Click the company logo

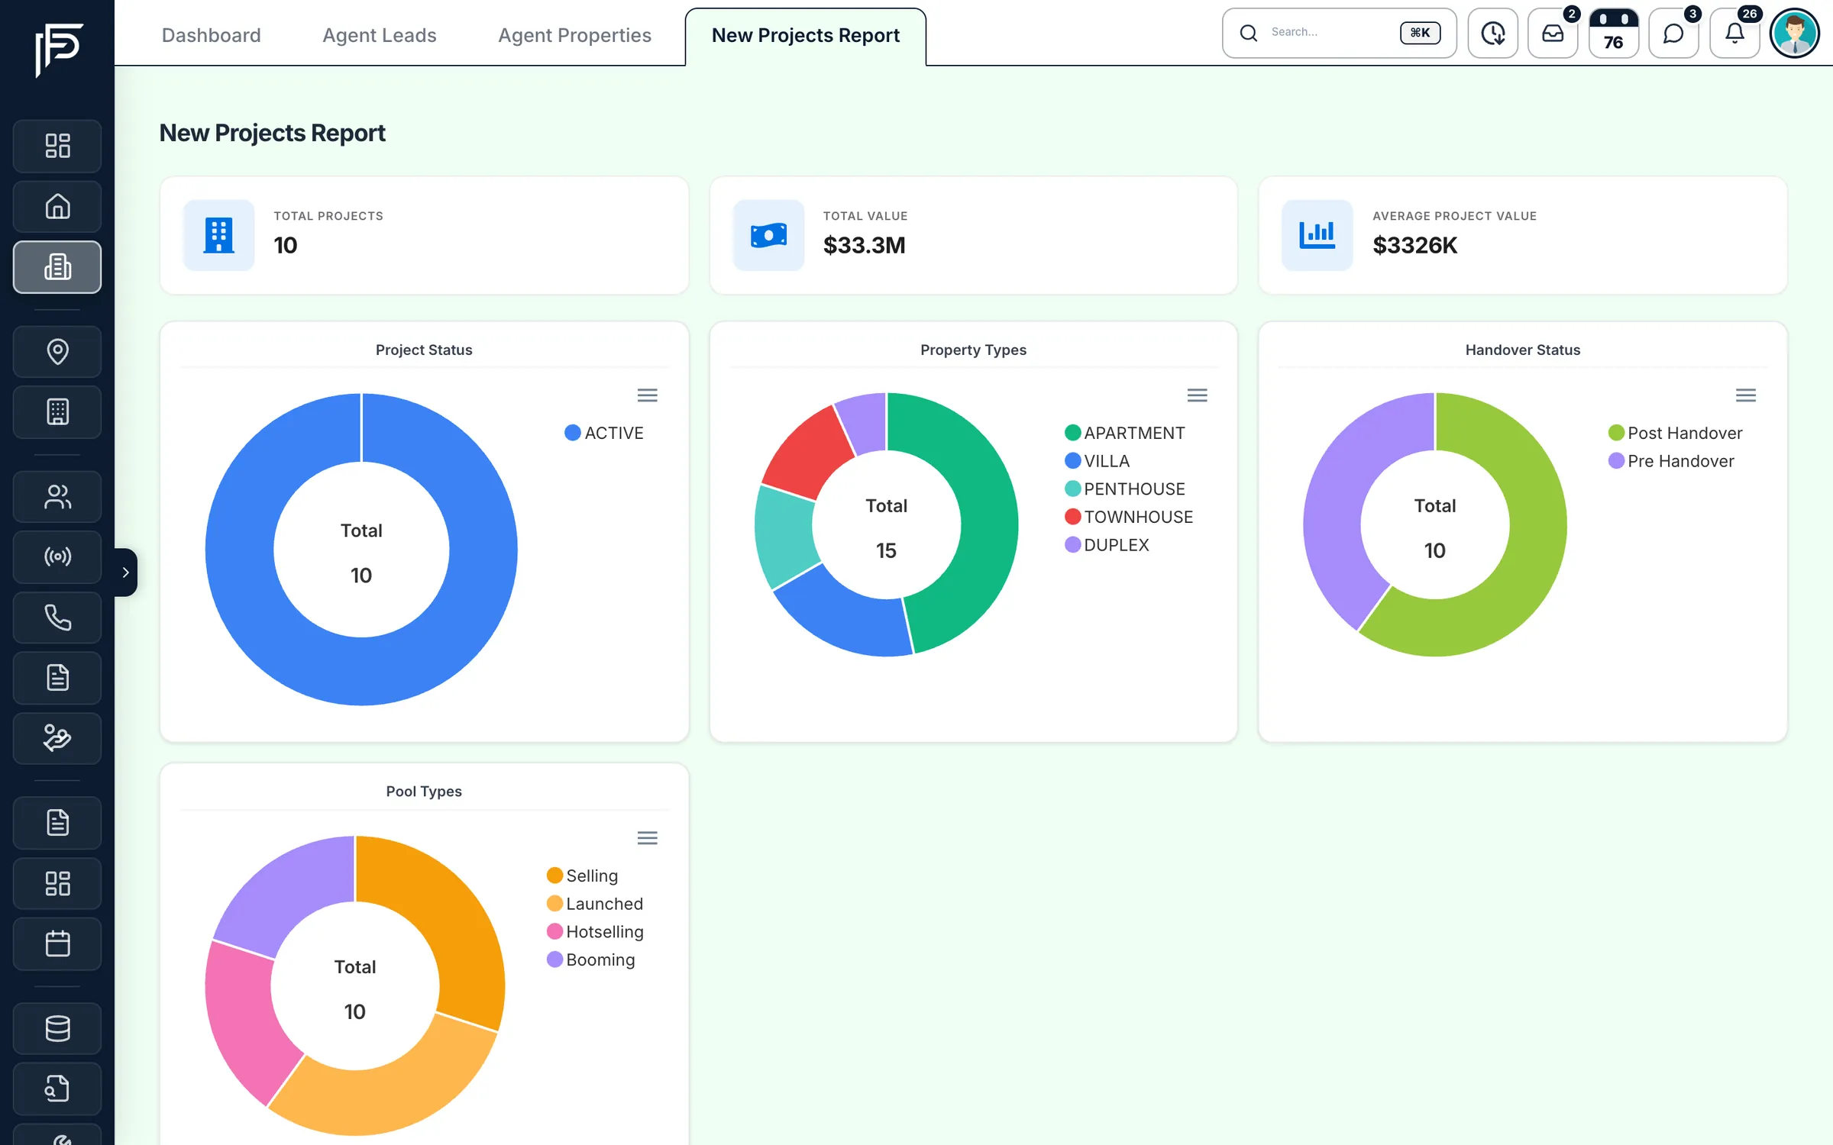(x=58, y=50)
